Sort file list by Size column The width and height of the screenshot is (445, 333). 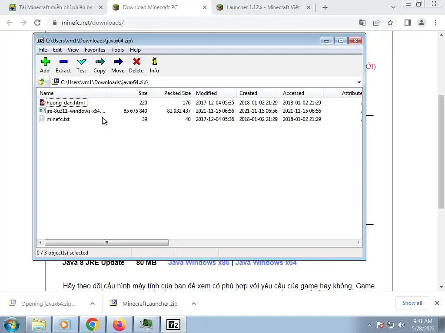(x=128, y=93)
